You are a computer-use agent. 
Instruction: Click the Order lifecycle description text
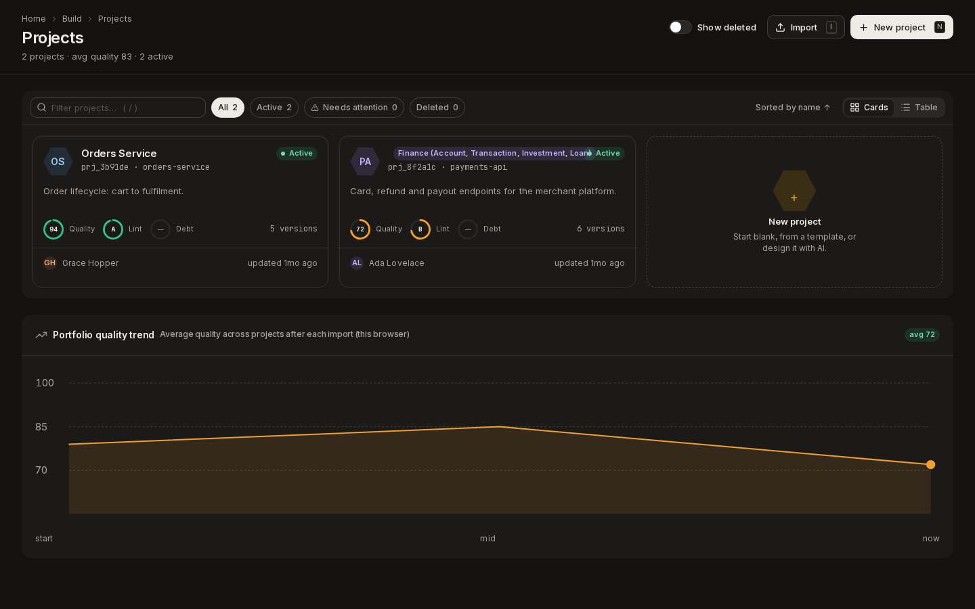(x=113, y=191)
